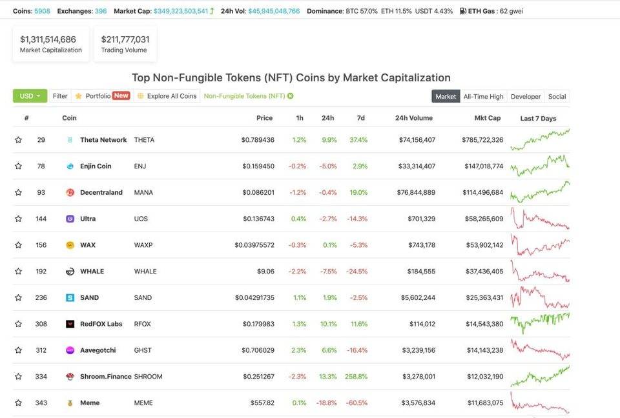The image size is (620, 418).
Task: Open the Portfolio button with star
Action: [x=102, y=96]
